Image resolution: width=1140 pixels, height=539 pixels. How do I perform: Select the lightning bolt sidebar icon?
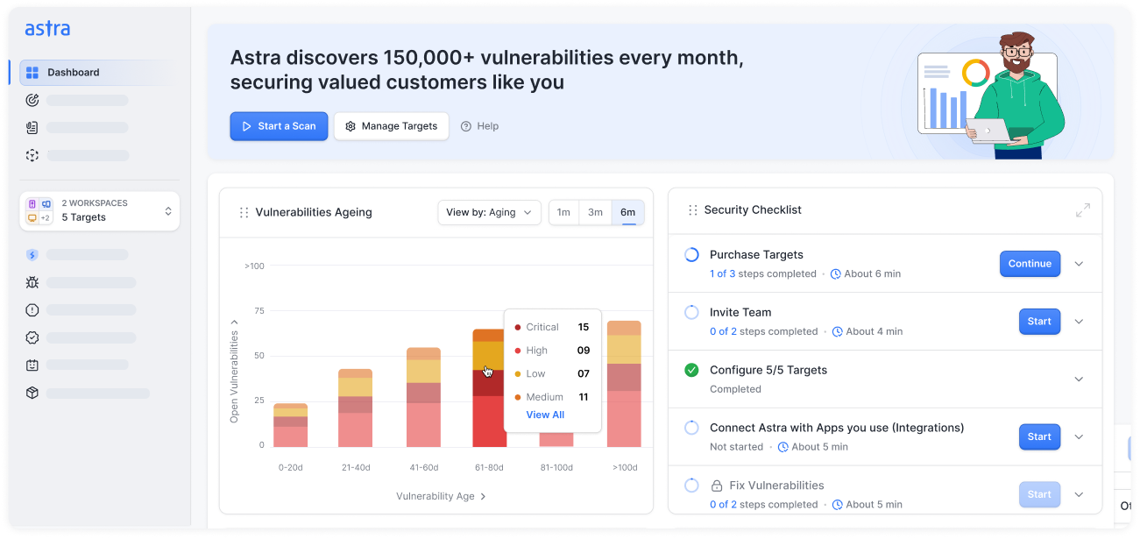32,255
